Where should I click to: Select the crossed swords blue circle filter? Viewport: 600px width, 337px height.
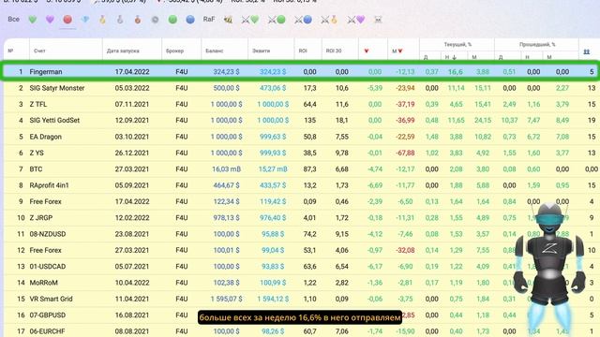tap(303, 20)
